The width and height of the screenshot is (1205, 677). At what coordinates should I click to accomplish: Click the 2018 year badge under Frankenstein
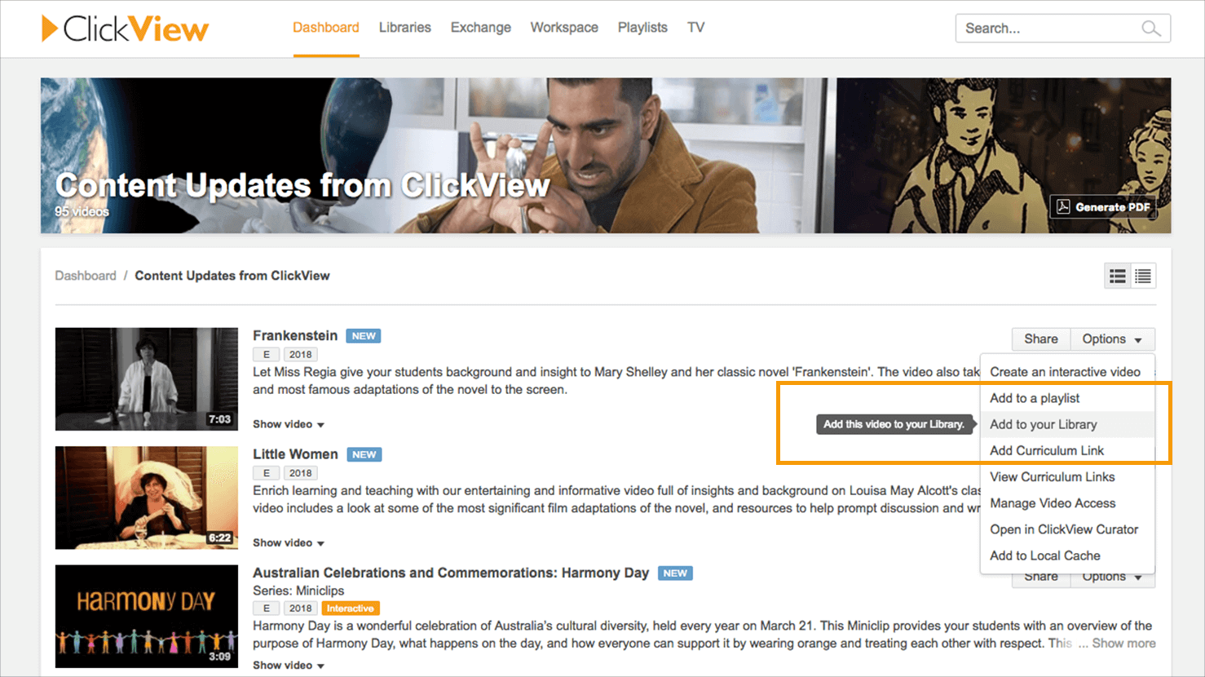[300, 354]
